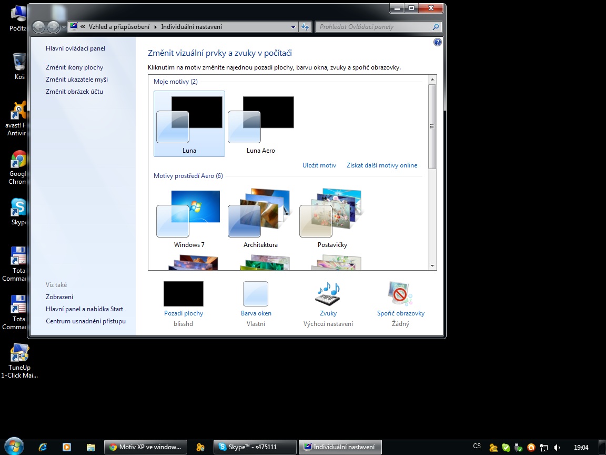Screen dimensions: 606x455
Task: Apply the Postavičky theme
Action: pos(332,219)
